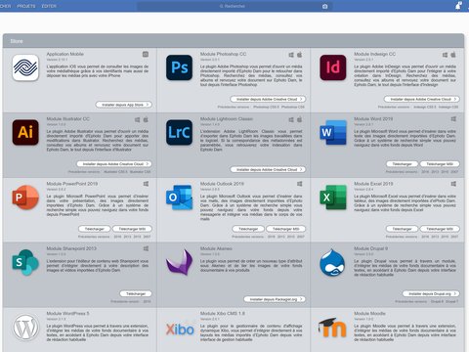
Task: Click the Akeneo module icon
Action: point(179,262)
